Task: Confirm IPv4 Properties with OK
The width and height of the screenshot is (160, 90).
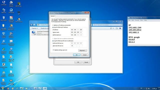Action: coord(77,55)
